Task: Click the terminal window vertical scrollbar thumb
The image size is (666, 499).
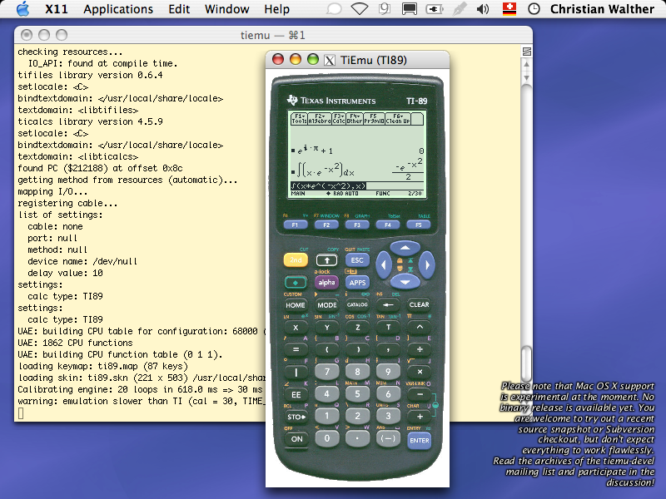Action: [526, 363]
